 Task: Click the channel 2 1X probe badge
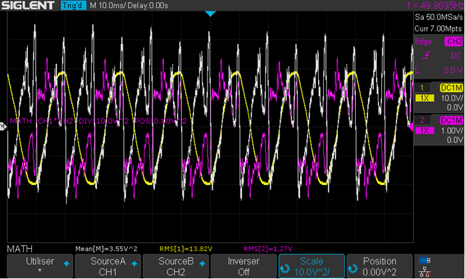click(424, 131)
